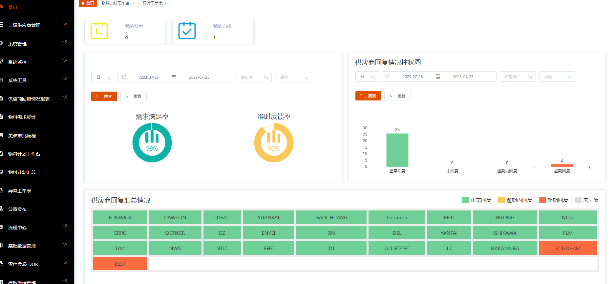
Task: Click the blue 我的完成 checkmark icon
Action: click(x=187, y=31)
